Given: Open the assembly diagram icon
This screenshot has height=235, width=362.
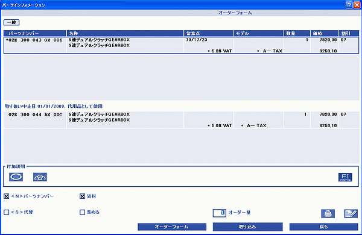Looking at the screenshot, I should coord(40,177).
